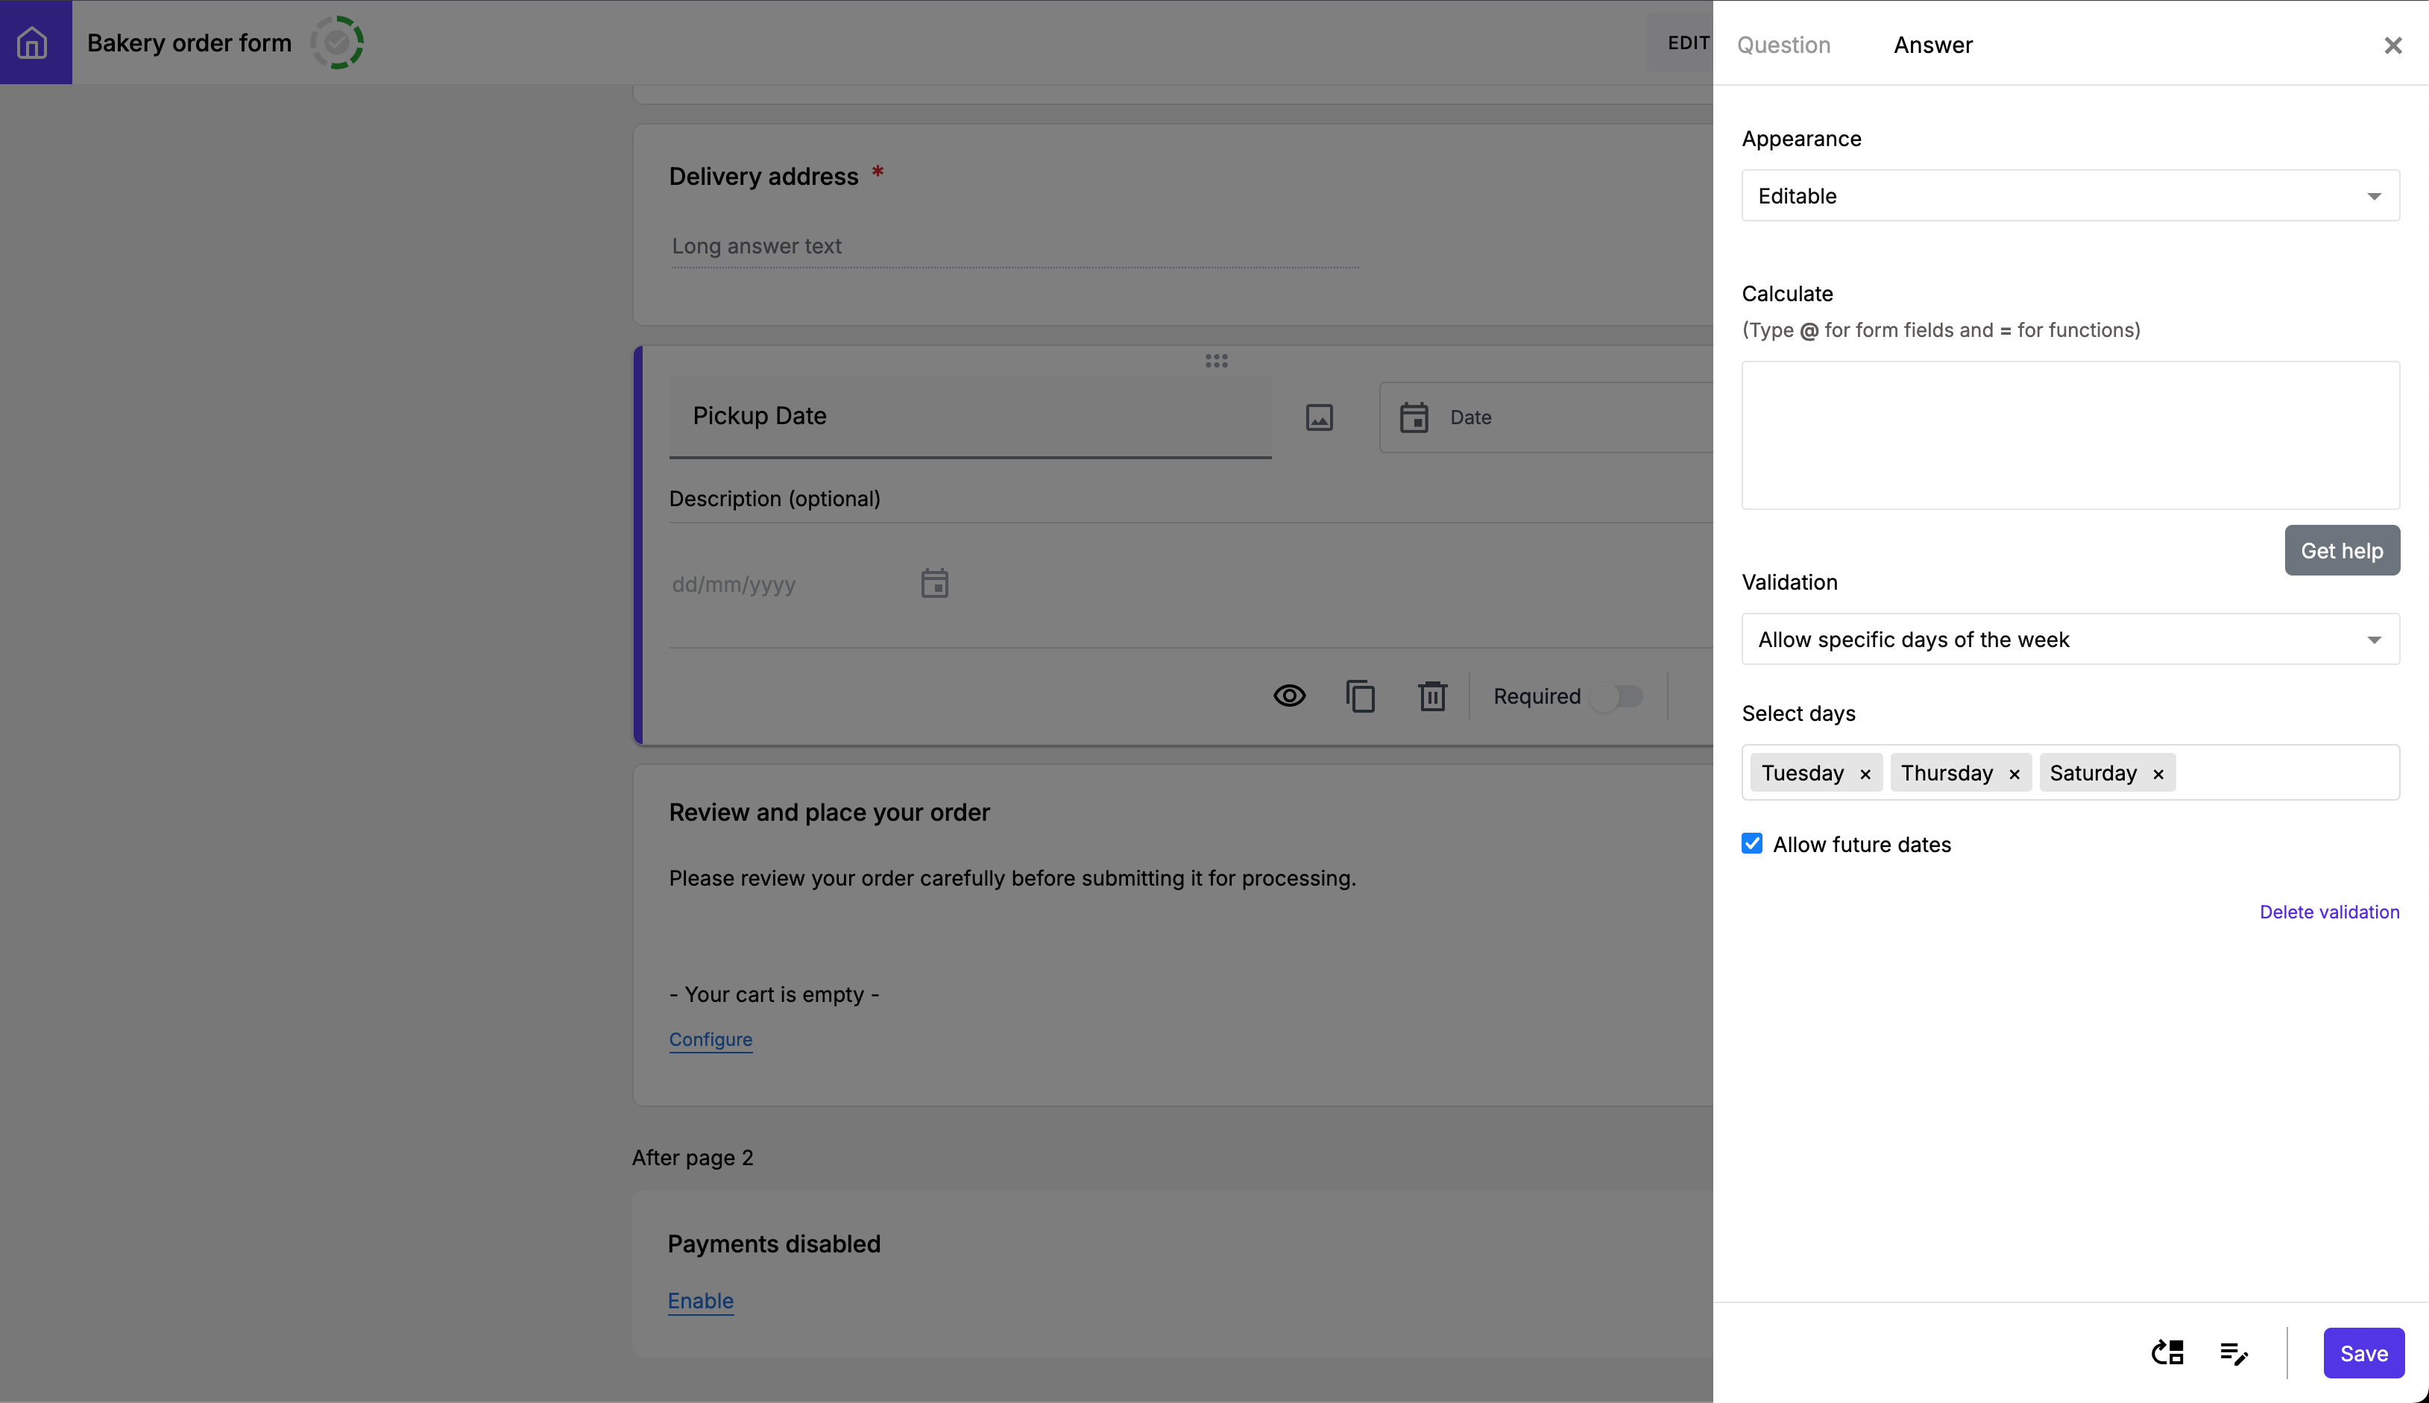Toggle question visibility eye icon
Image resolution: width=2429 pixels, height=1403 pixels.
click(x=1289, y=696)
